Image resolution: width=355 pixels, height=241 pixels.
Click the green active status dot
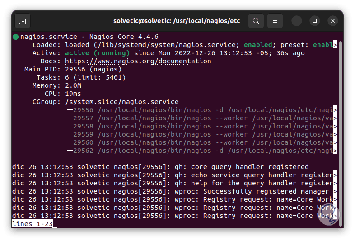16,37
